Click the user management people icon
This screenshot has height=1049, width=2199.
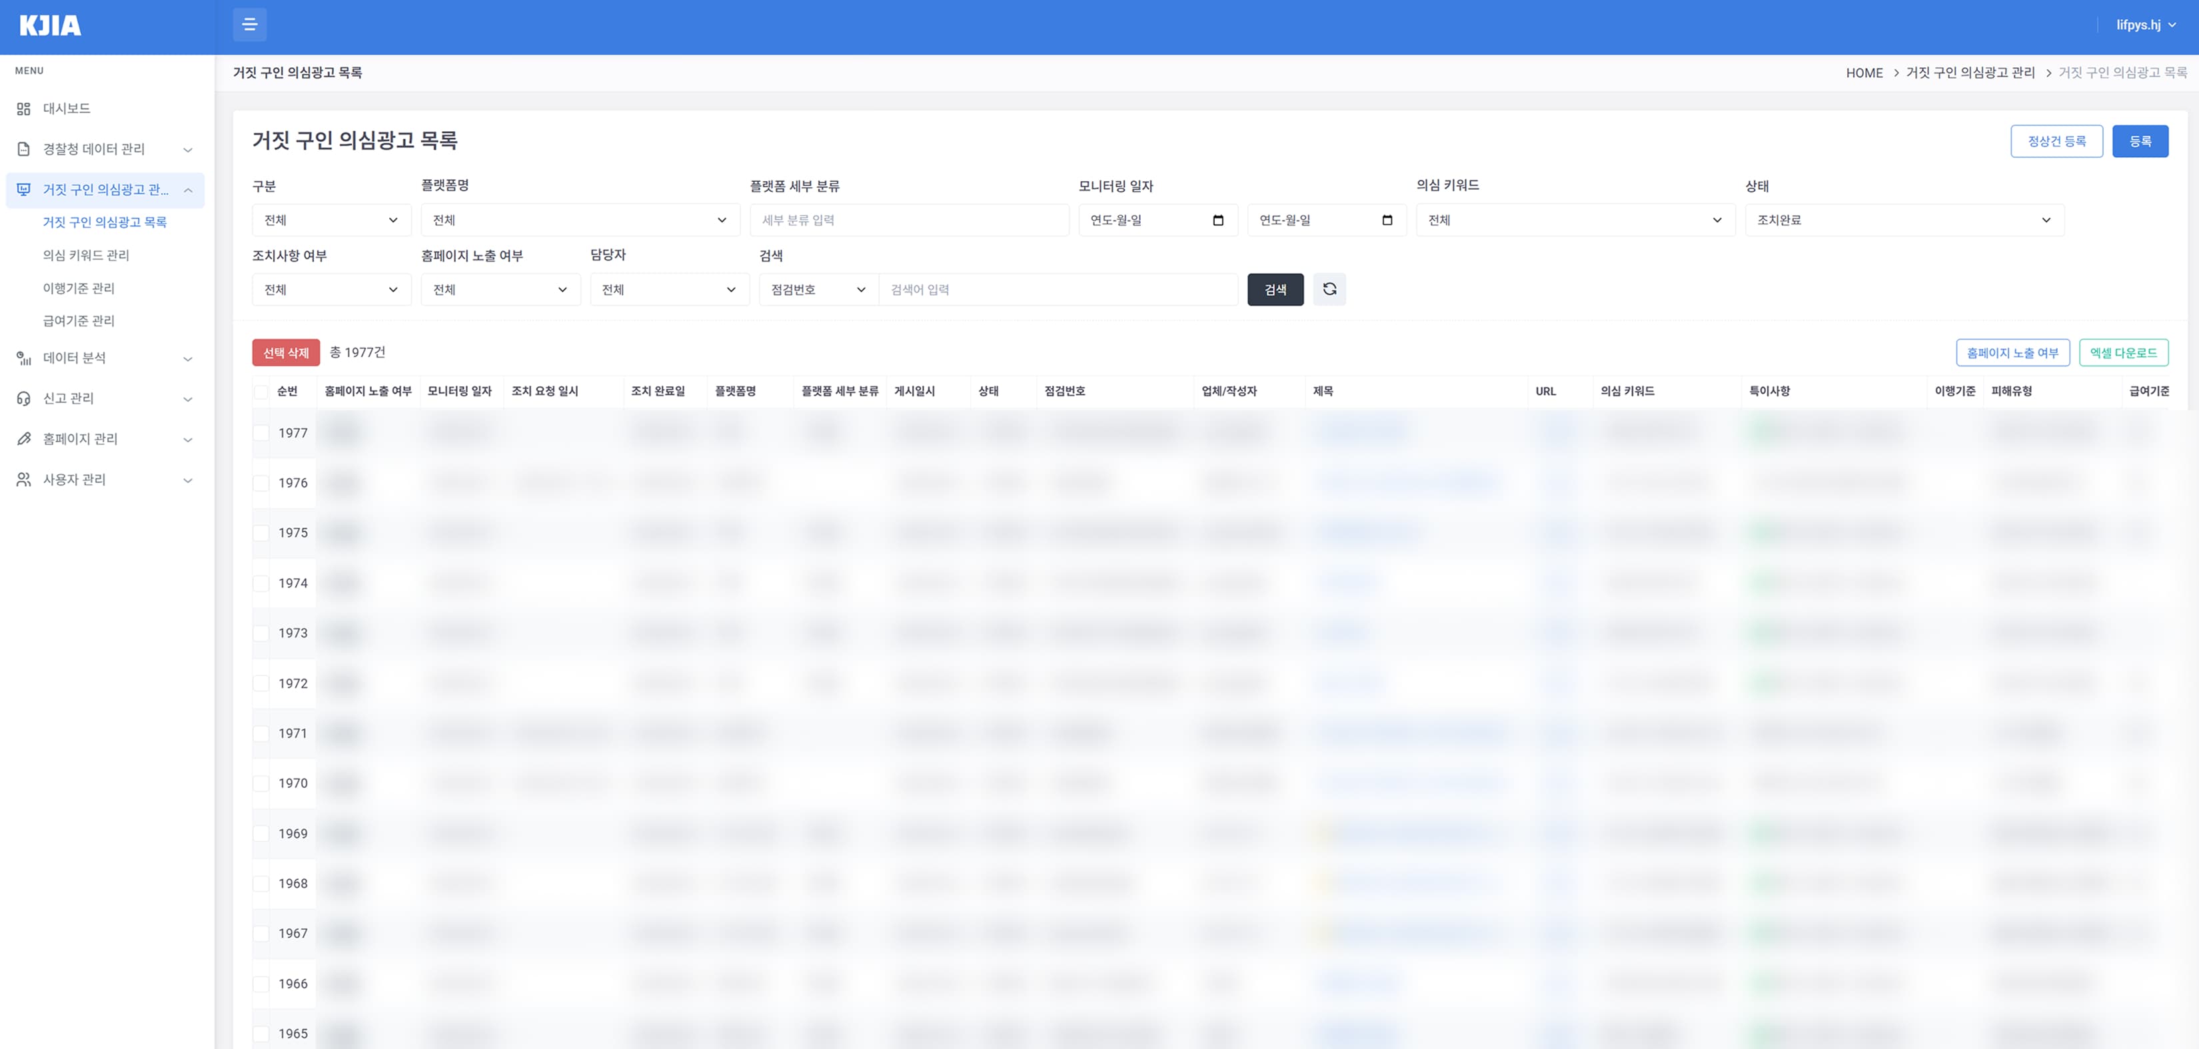tap(24, 480)
